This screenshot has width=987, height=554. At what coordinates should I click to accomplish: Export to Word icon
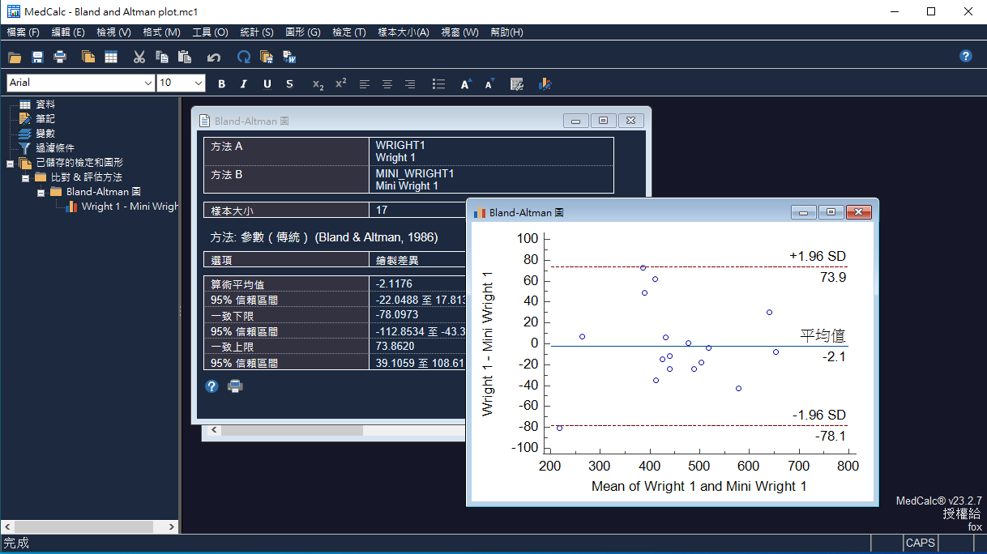click(x=289, y=57)
